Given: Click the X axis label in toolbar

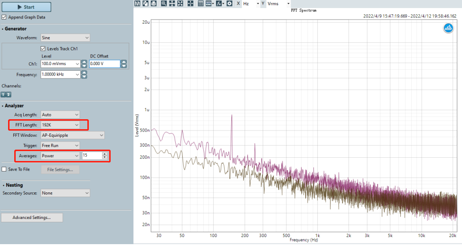Looking at the screenshot, I should pyautogui.click(x=238, y=3).
